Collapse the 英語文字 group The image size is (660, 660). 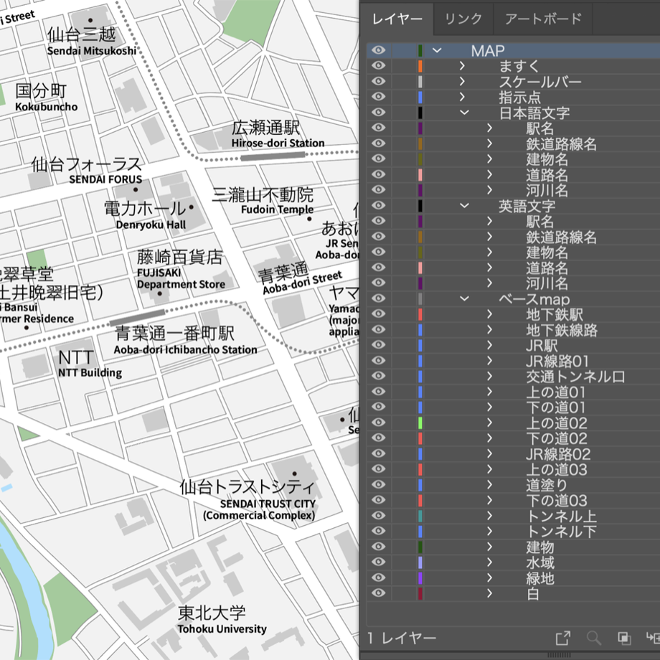tap(464, 205)
